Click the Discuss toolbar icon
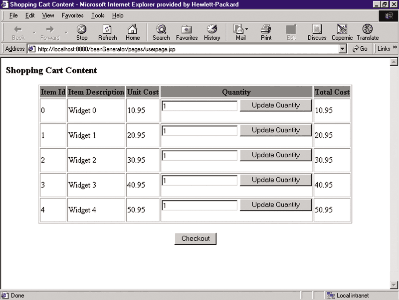 [317, 32]
